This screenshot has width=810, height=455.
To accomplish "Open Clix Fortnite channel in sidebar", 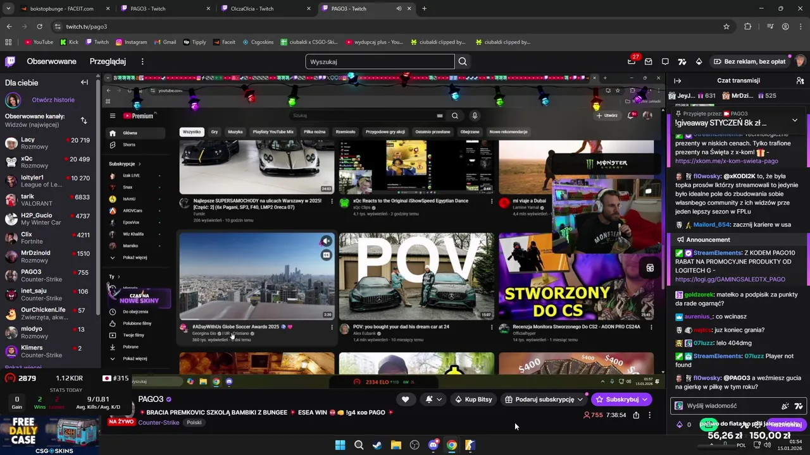I will click(48, 238).
